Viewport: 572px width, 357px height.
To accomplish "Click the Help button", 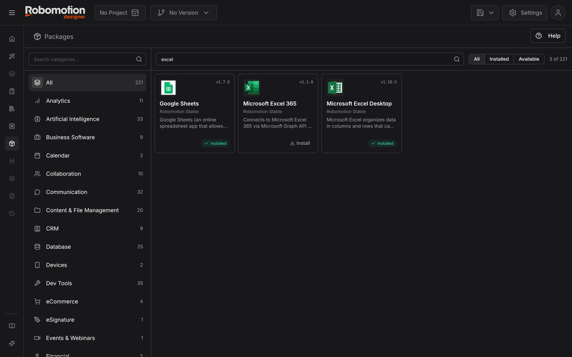I will (548, 36).
